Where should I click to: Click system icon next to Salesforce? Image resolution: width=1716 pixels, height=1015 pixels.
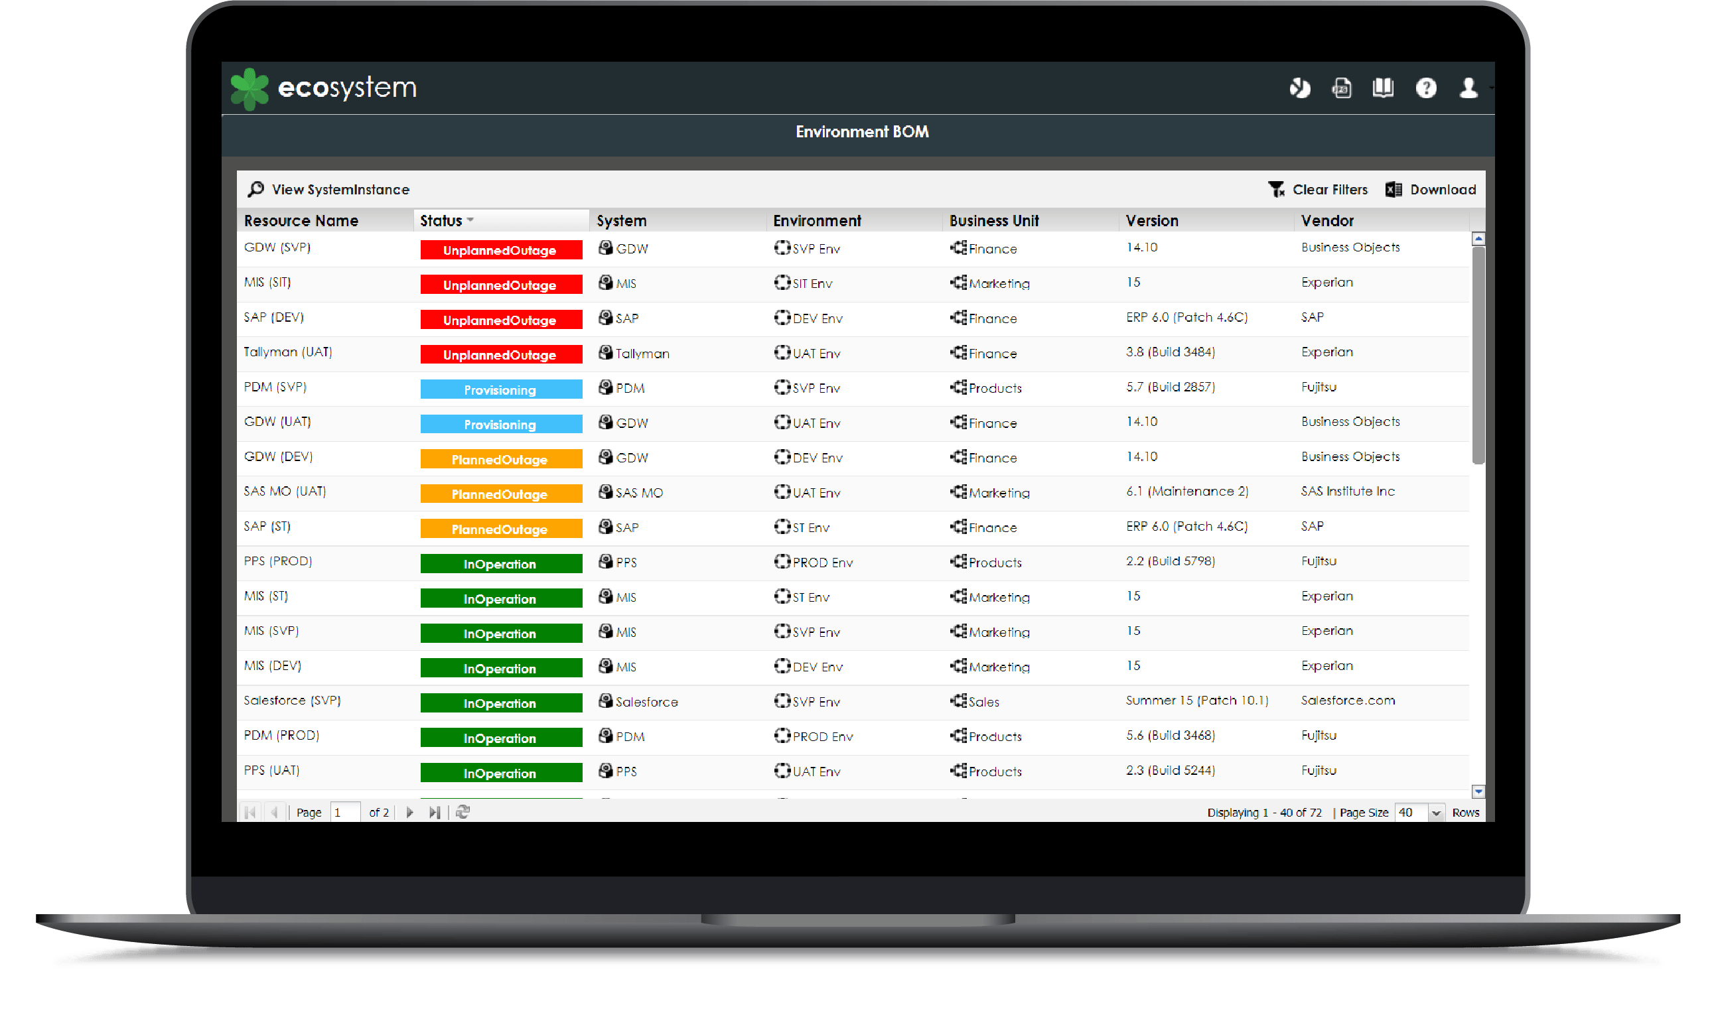[605, 701]
